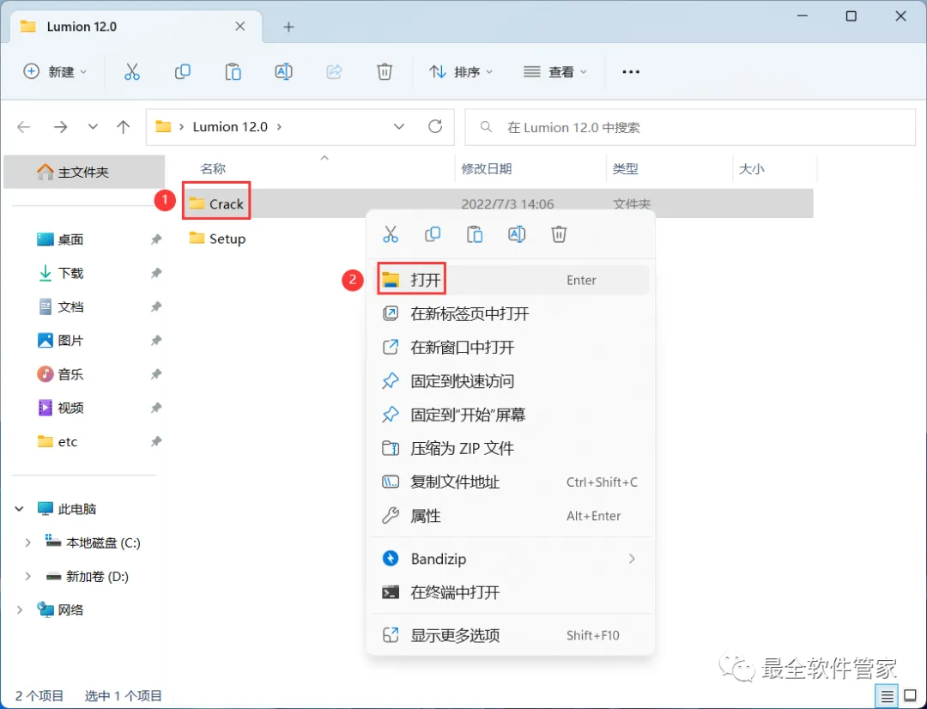Image resolution: width=927 pixels, height=709 pixels.
Task: Open 桌面 in sidebar
Action: pos(62,239)
